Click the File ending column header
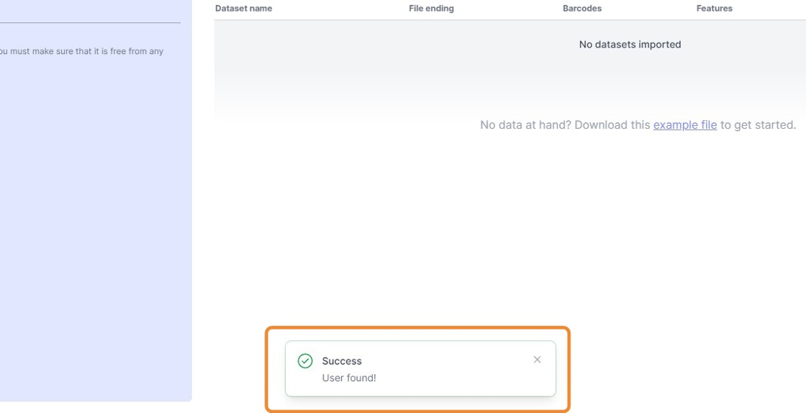Screen dimensions: 806x413 click(x=431, y=9)
